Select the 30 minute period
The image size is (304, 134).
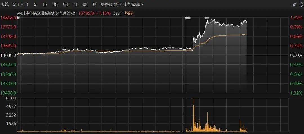55,4
